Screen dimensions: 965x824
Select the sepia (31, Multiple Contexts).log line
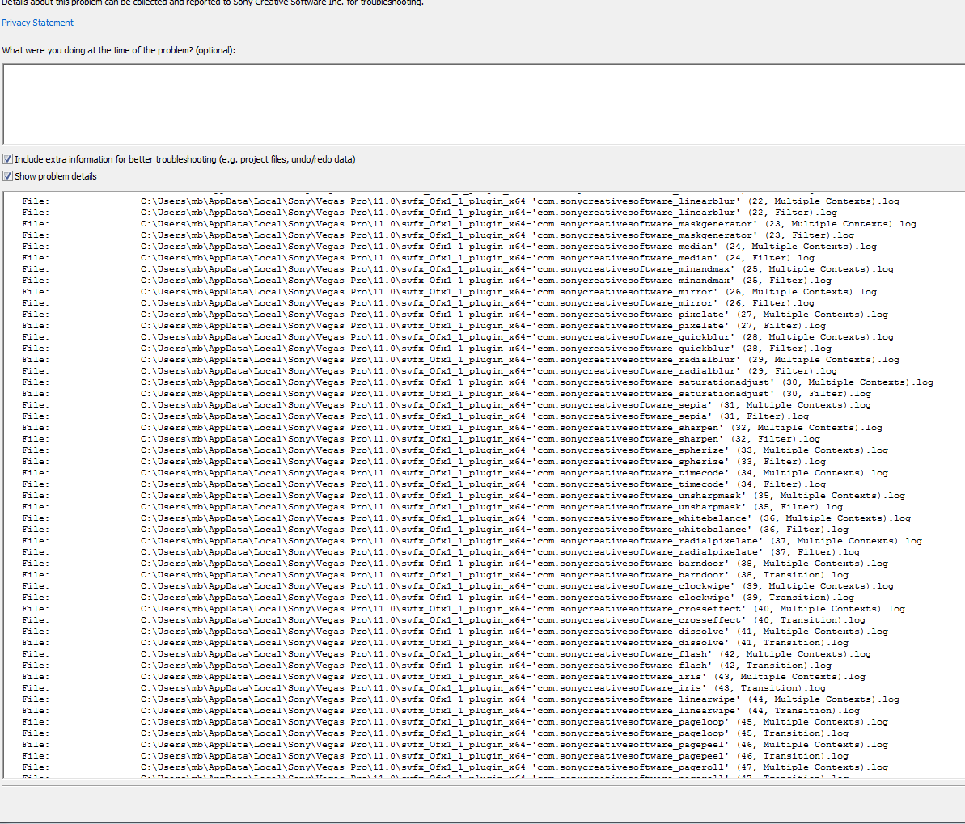(447, 405)
